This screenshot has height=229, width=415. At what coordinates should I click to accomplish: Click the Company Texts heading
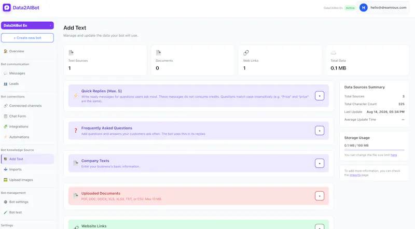[x=95, y=161]
